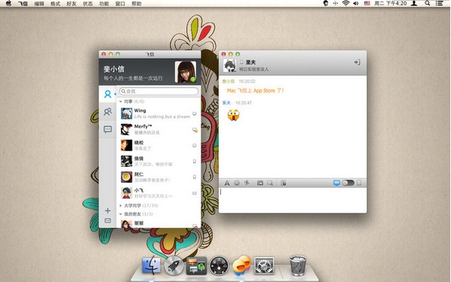
Task: Click the green online status badge on avatar
Action: tap(193, 80)
